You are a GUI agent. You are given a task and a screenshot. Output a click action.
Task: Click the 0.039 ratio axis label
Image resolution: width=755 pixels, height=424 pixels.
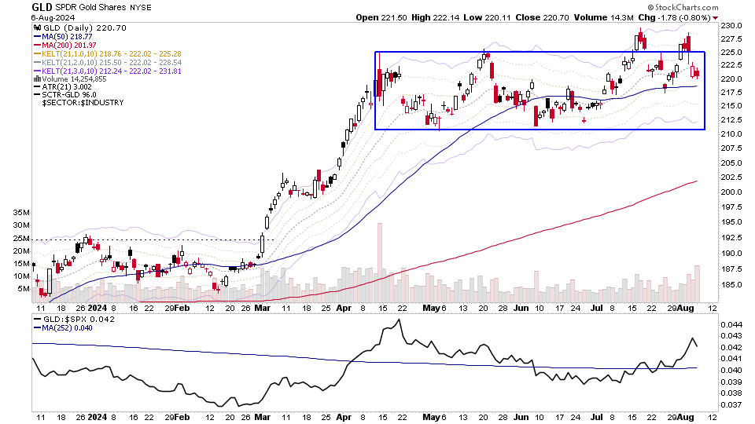(731, 382)
